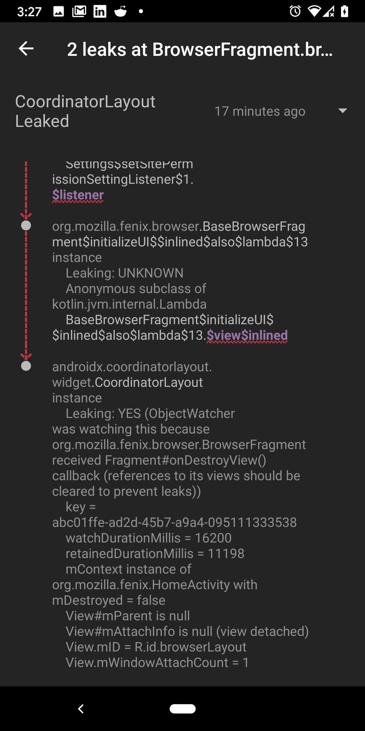
Task: Click the grey node dot above $listener chain
Action: [x=25, y=226]
